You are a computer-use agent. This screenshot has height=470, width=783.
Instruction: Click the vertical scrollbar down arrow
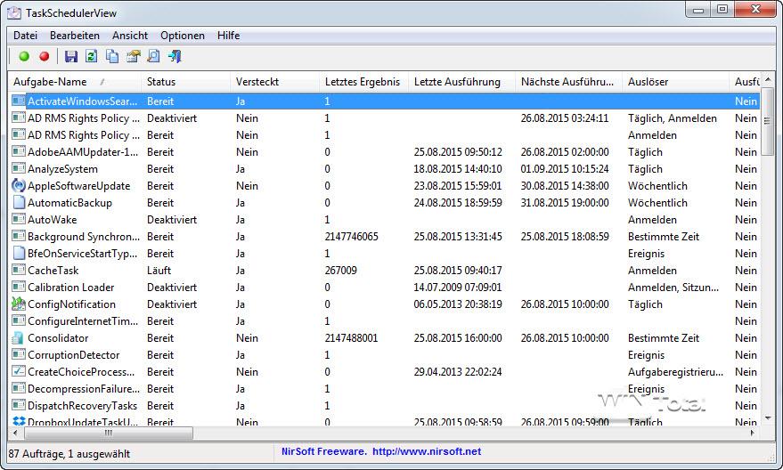point(768,418)
